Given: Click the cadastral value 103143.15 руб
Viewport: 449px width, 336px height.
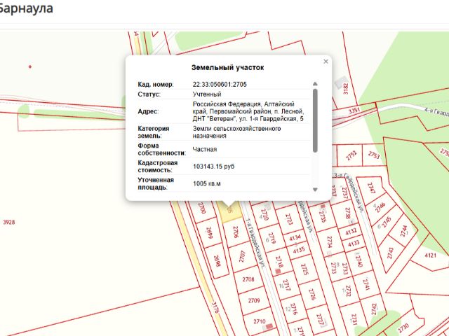Looking at the screenshot, I should pos(213,167).
